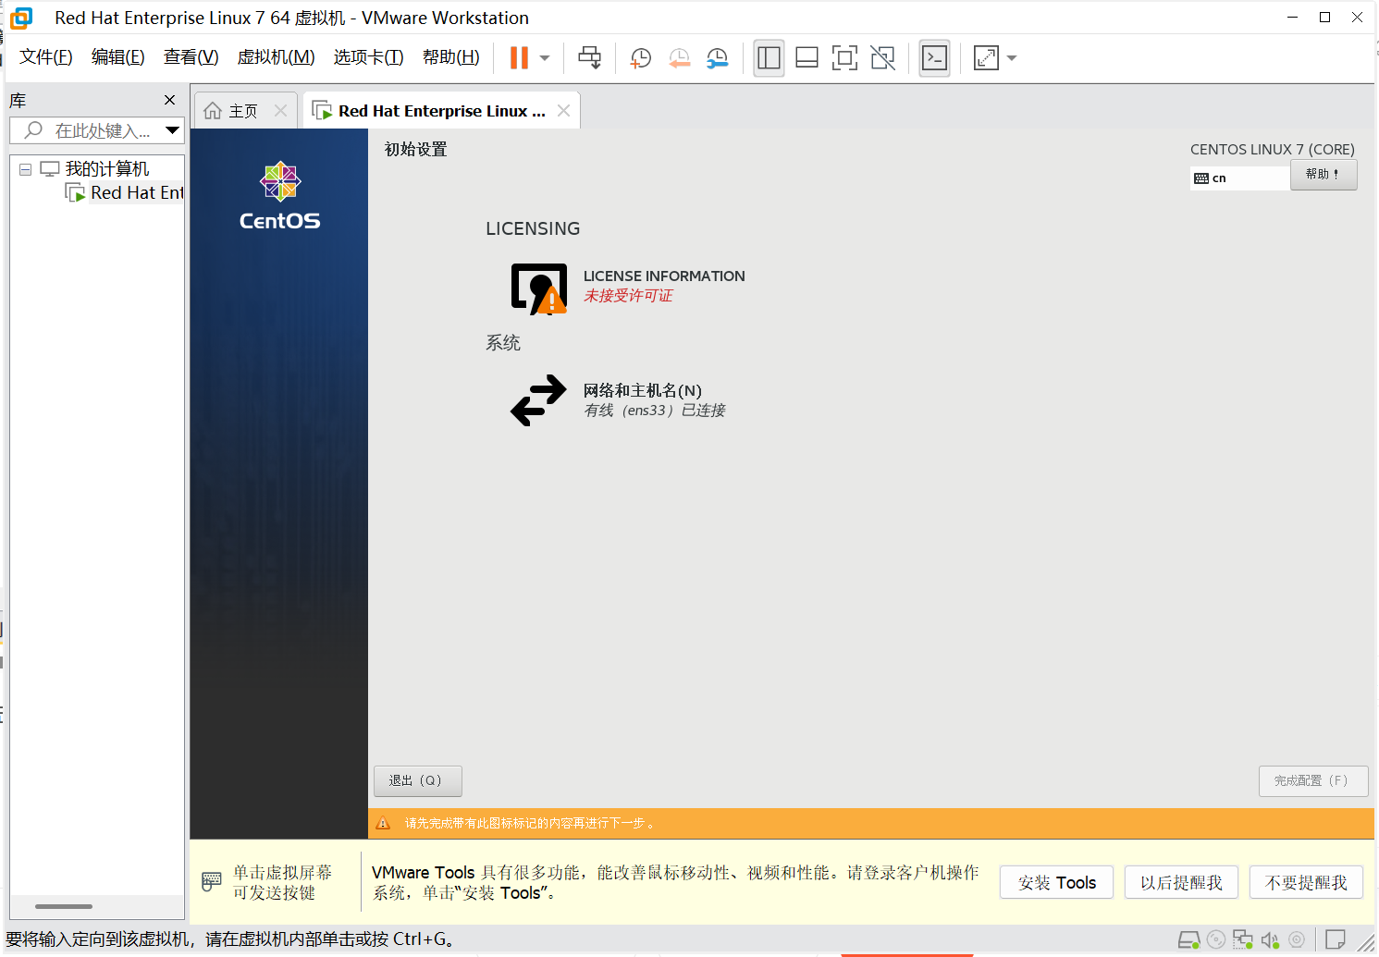Open the 虚拟机 menu
Viewport: 1379px width, 957px height.
click(x=276, y=56)
